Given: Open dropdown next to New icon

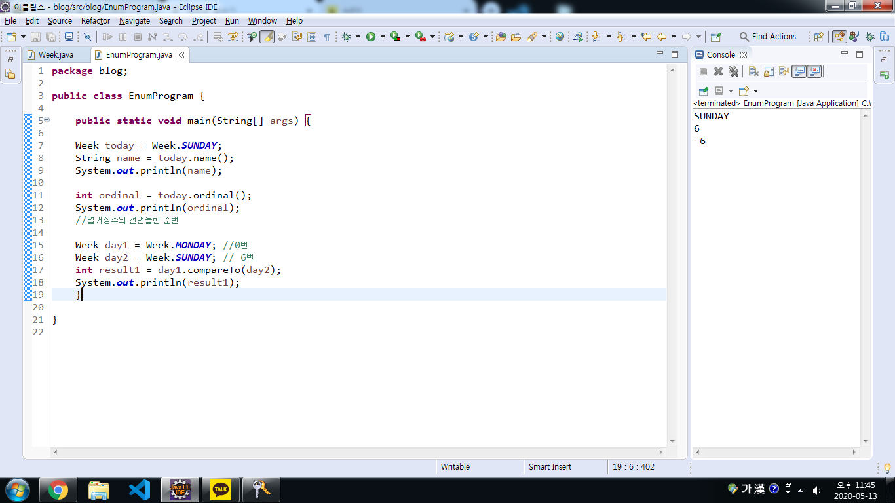Looking at the screenshot, I should (23, 37).
